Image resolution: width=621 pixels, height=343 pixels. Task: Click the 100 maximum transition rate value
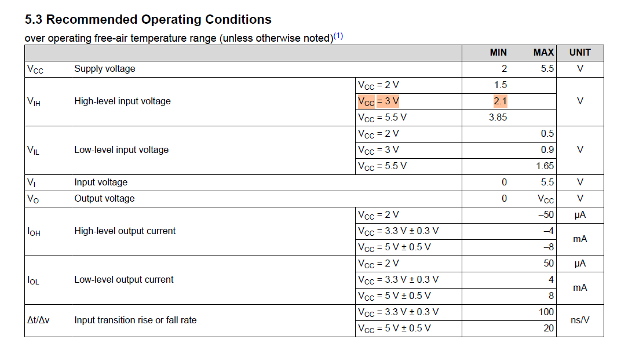pos(546,312)
